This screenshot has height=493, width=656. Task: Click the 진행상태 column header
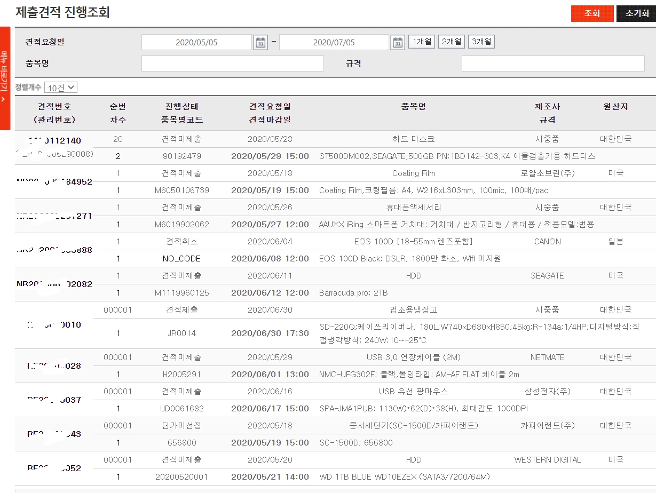[x=181, y=107]
